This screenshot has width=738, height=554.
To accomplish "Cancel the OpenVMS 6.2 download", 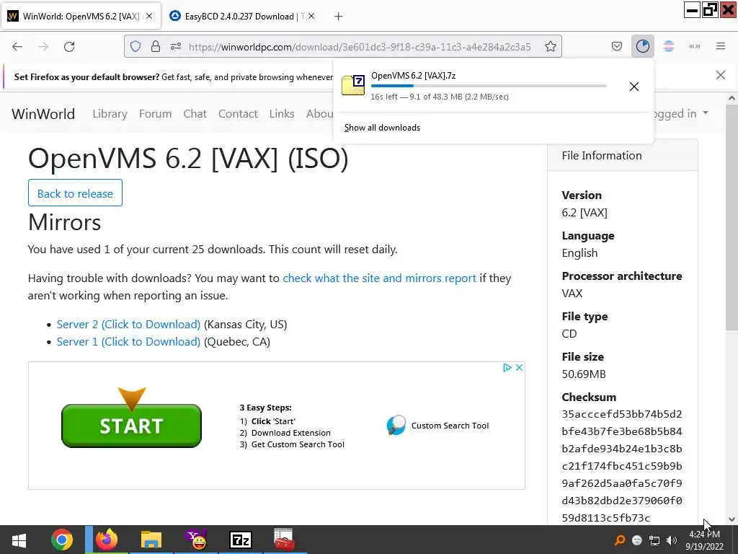I will click(634, 87).
